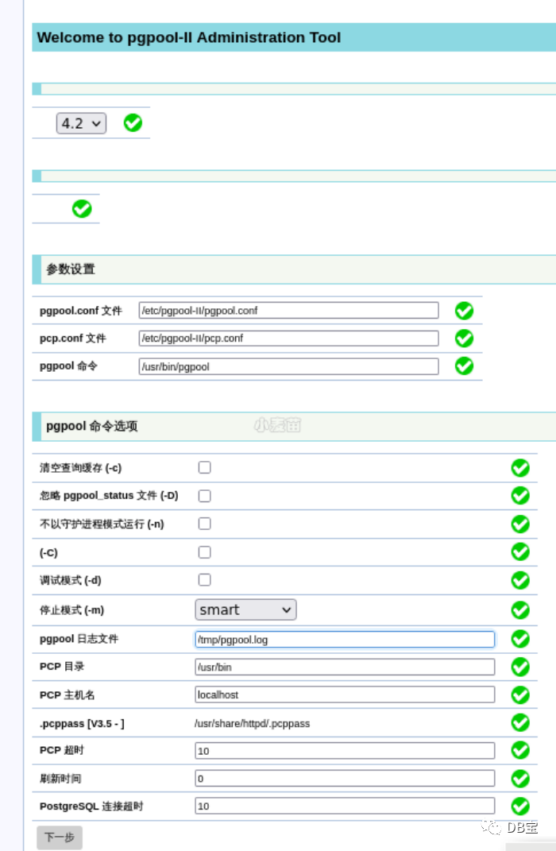Click green check for .pcppass row

(520, 723)
